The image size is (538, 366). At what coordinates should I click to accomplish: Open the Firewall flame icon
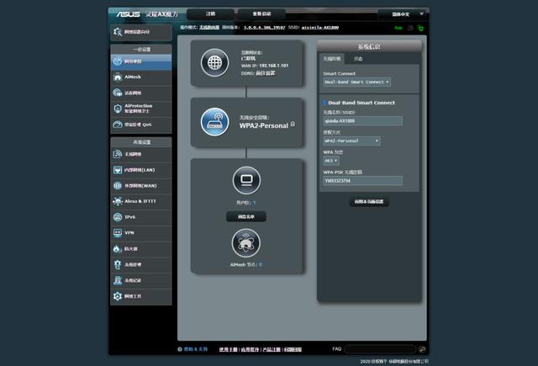pos(118,248)
